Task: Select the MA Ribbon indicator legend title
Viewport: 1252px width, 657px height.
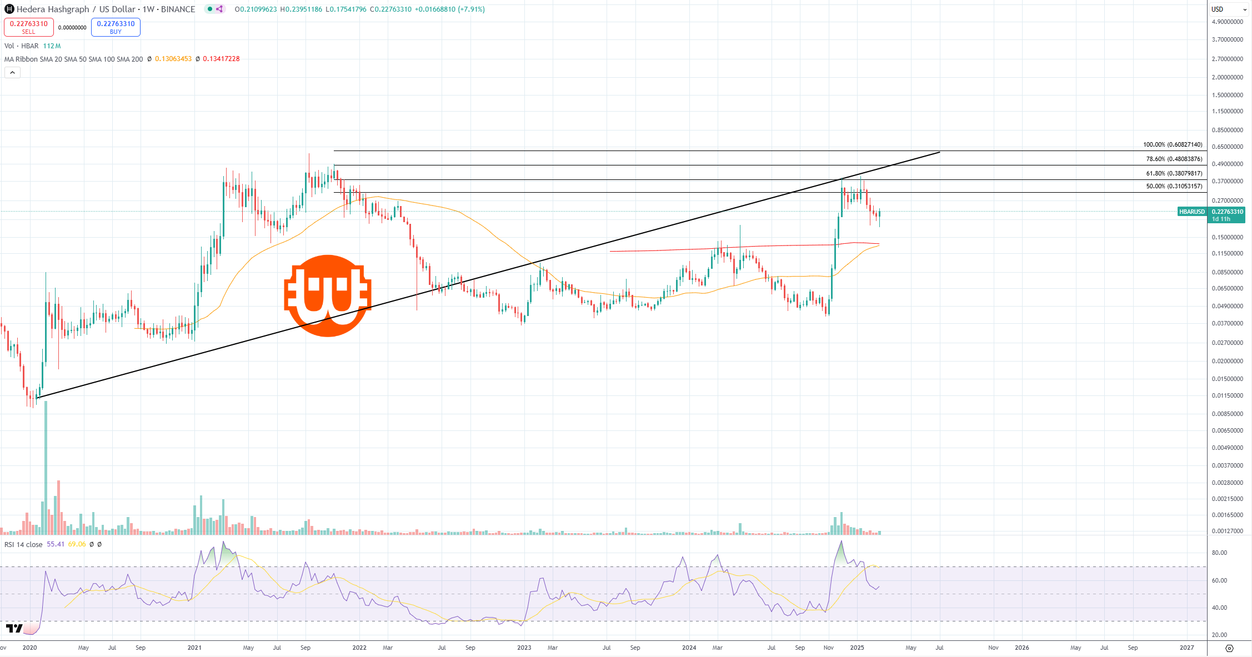Action: (73, 59)
